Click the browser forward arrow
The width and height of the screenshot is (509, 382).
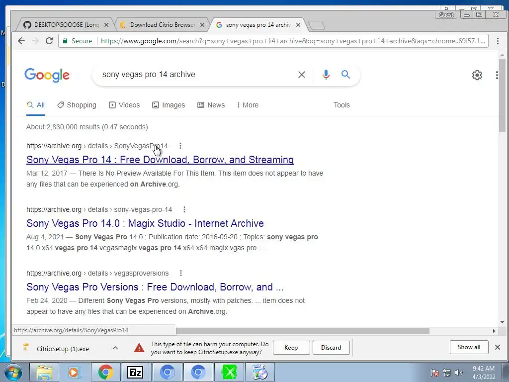point(35,41)
